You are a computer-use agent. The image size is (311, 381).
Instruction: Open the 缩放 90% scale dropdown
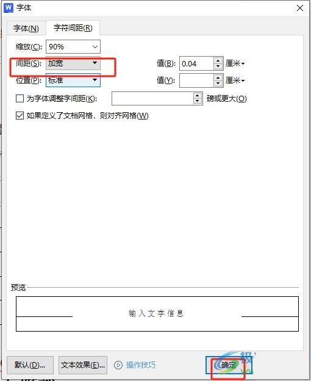click(73, 46)
